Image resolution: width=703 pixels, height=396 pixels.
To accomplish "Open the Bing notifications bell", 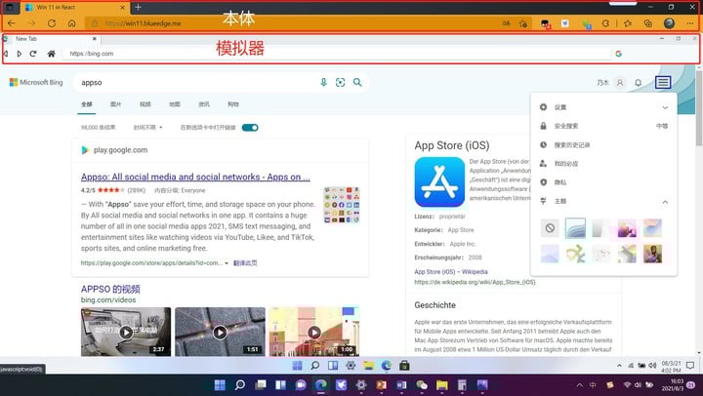I will (638, 83).
